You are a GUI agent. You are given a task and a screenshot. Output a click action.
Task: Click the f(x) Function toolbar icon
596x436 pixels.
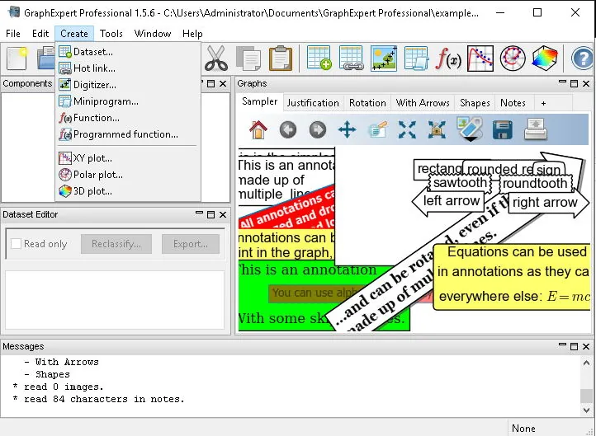448,59
